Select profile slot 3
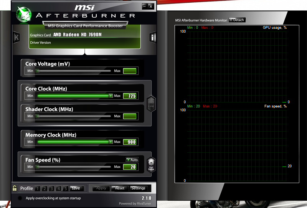 (51, 188)
